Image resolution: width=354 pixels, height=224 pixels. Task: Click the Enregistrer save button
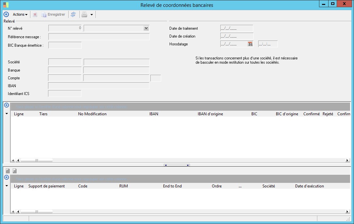click(x=53, y=14)
